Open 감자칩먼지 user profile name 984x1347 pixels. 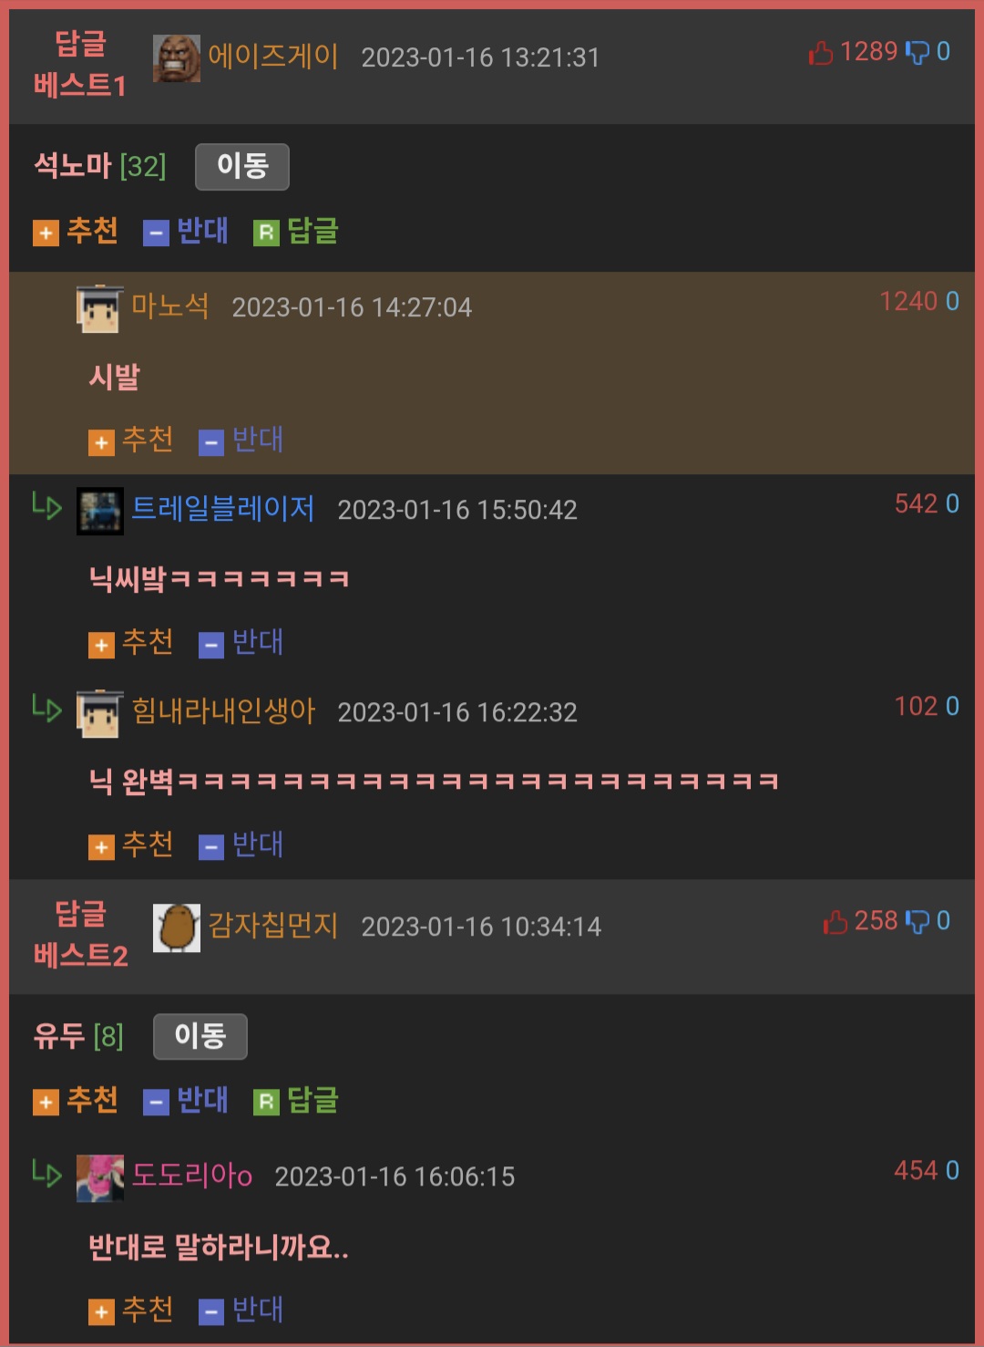coord(273,927)
